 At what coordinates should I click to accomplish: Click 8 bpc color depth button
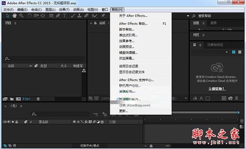pyautogui.click(x=26, y=99)
